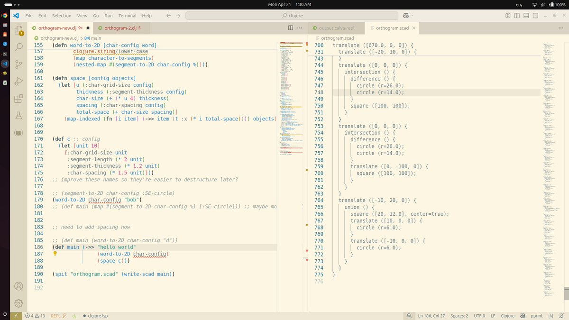Open the Ubuntu show applications button
The height and width of the screenshot is (320, 569).
(5, 314)
